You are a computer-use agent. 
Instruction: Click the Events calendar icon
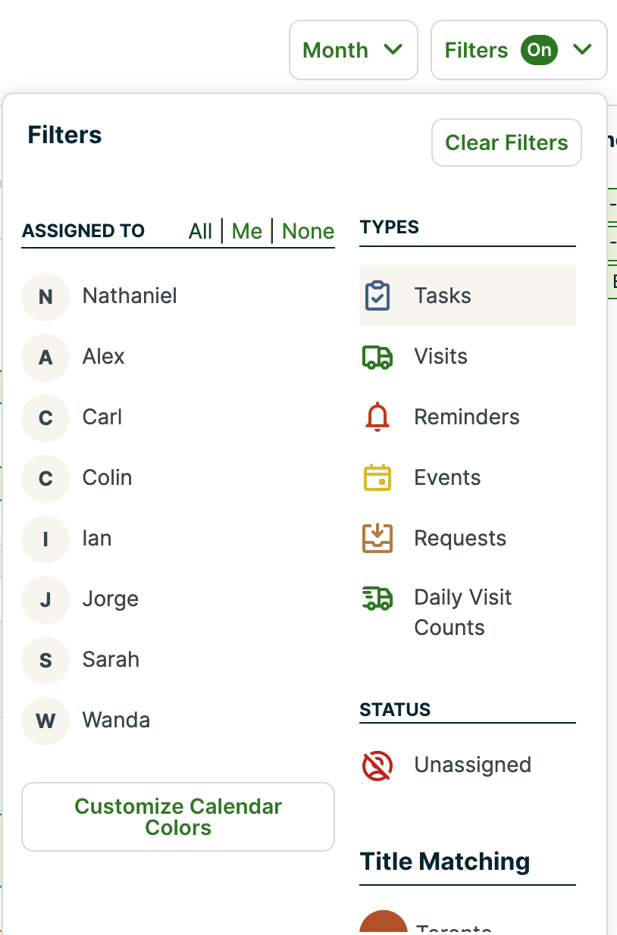[x=377, y=477]
